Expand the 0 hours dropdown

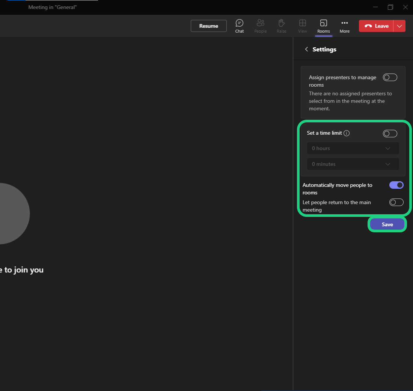[353, 149]
